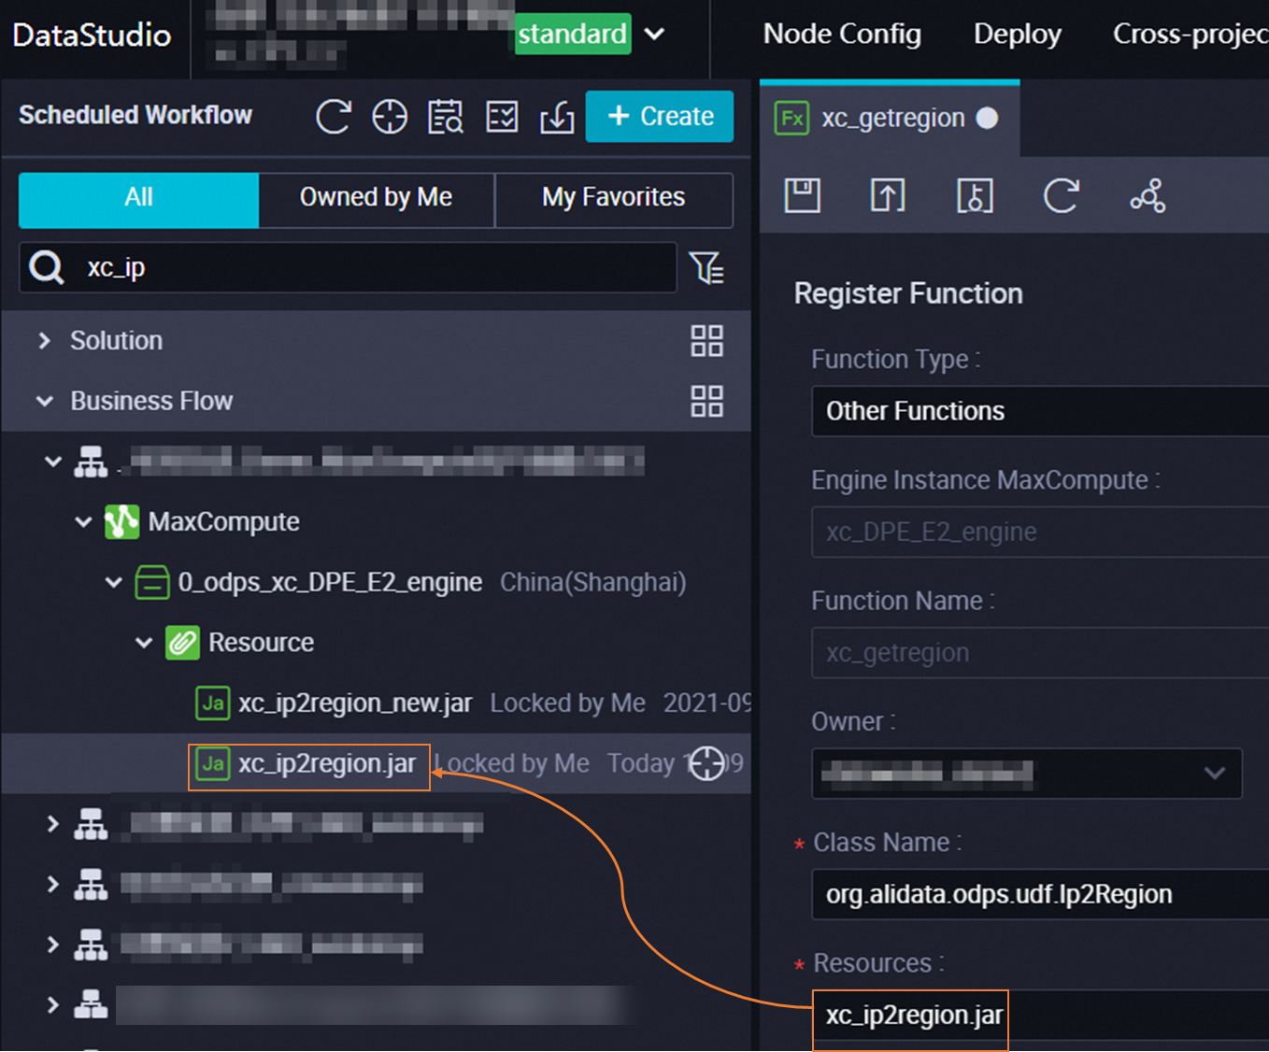Collapse the 0_odps_xc_DPE_E2_engine node
1269x1052 pixels.
tap(113, 583)
